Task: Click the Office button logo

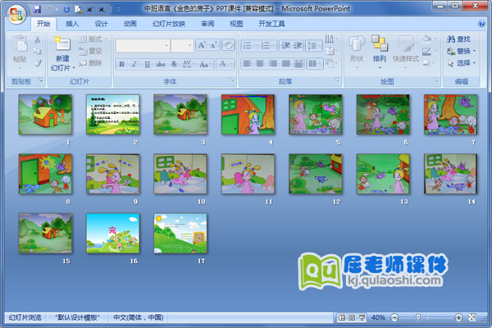Action: click(15, 14)
